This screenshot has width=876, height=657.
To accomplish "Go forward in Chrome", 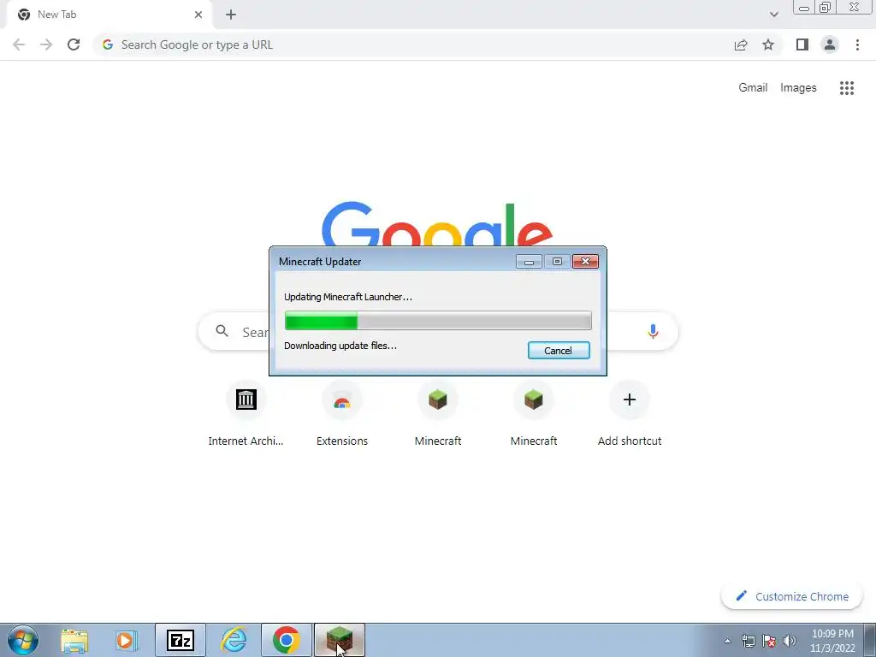I will click(x=46, y=44).
